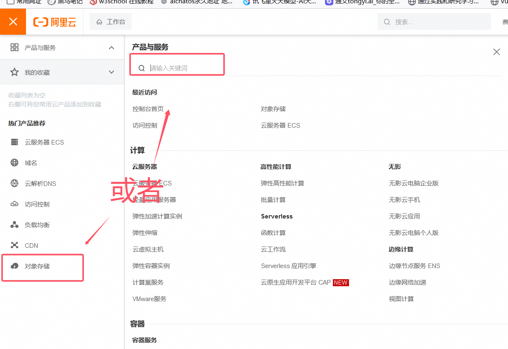The width and height of the screenshot is (508, 349).
Task: Expand the 我的收藏 sidebar section
Action: (112, 72)
